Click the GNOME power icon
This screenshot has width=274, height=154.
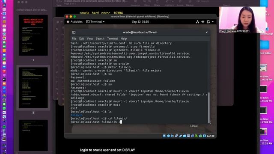point(208,22)
